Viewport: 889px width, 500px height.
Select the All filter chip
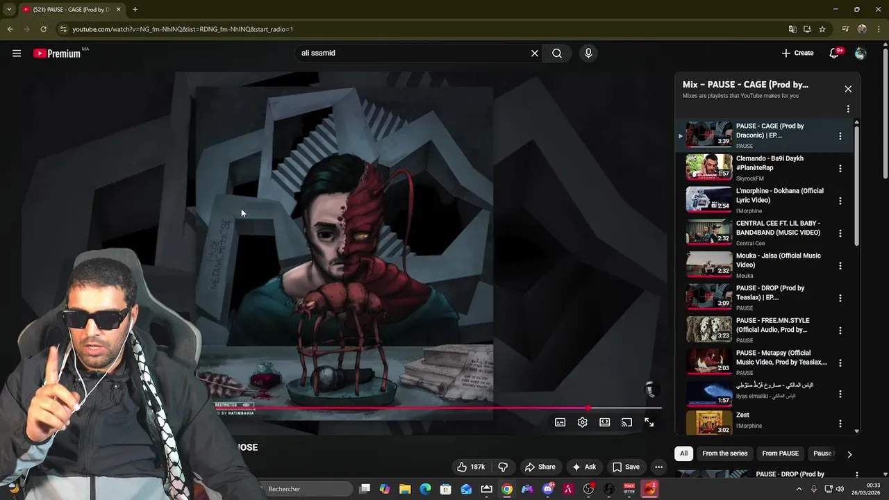tap(684, 453)
